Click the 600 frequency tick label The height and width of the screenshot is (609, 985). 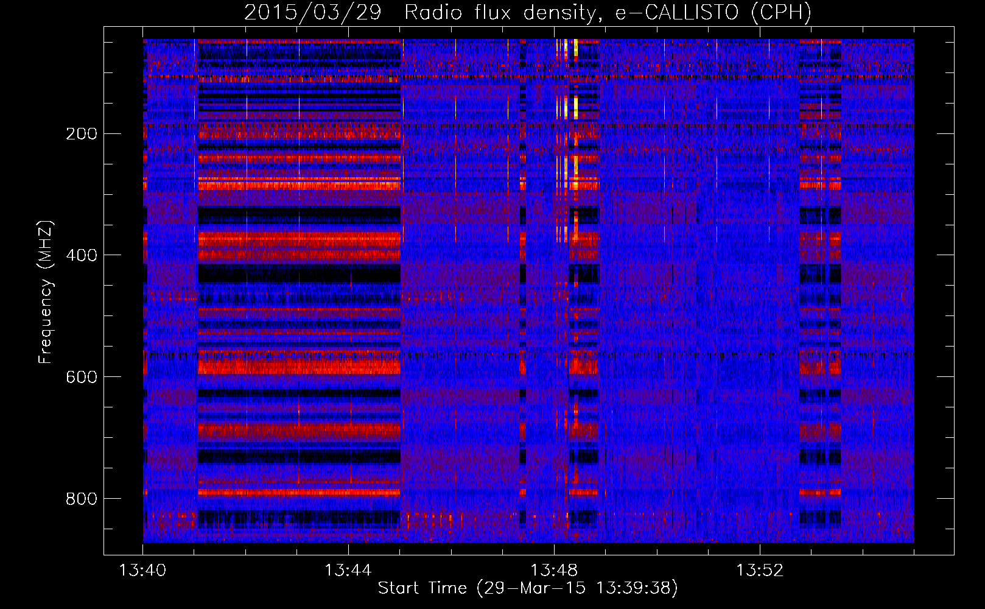82,378
